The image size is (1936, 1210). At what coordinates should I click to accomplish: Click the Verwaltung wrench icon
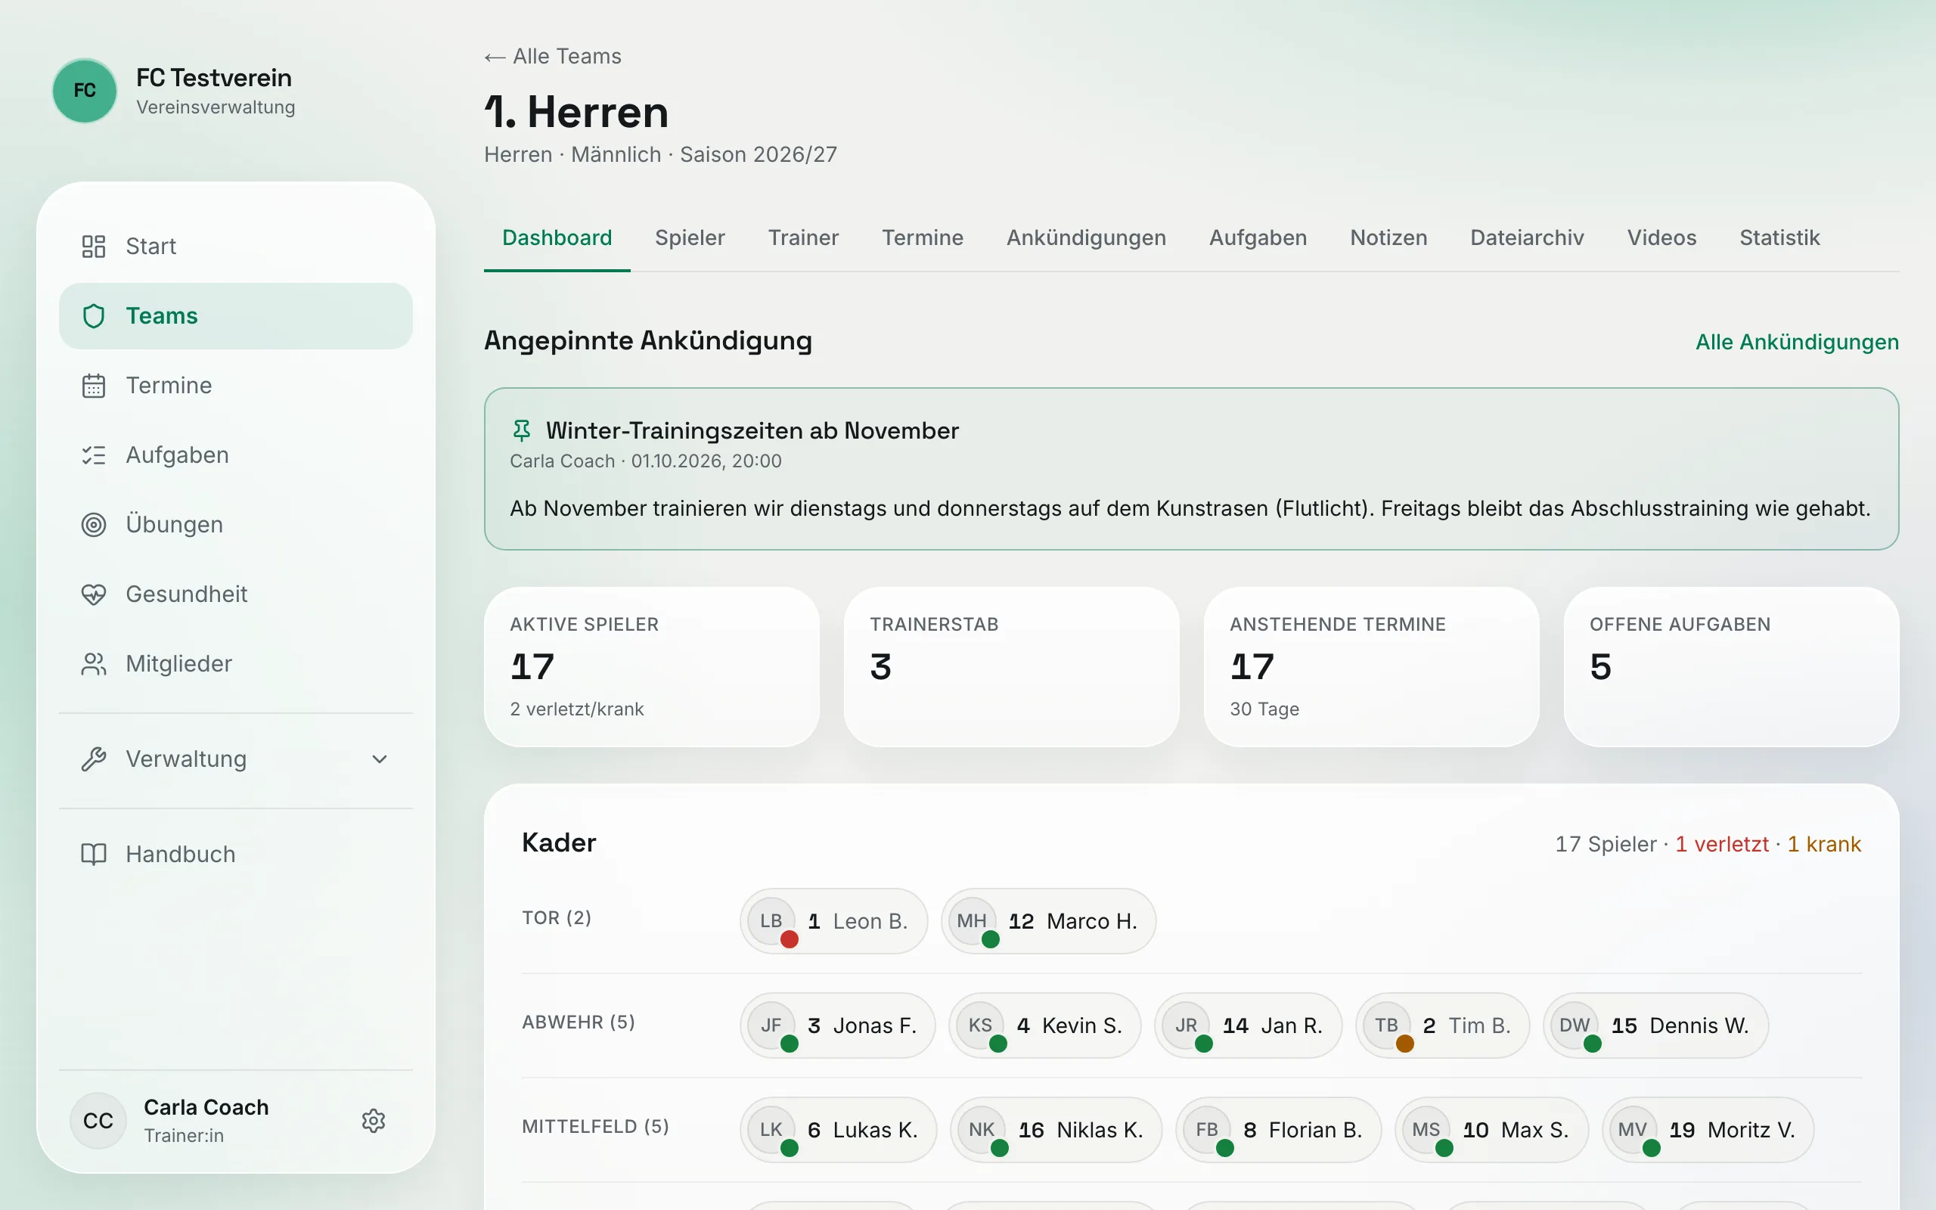click(94, 759)
